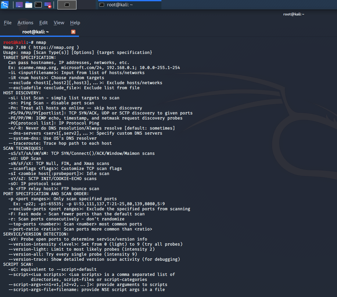Focus the root@kali window from taskbar
Image resolution: width=337 pixels, height=297 pixels.
130,5
